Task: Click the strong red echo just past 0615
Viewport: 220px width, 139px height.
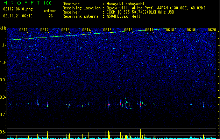Action: 108,105
